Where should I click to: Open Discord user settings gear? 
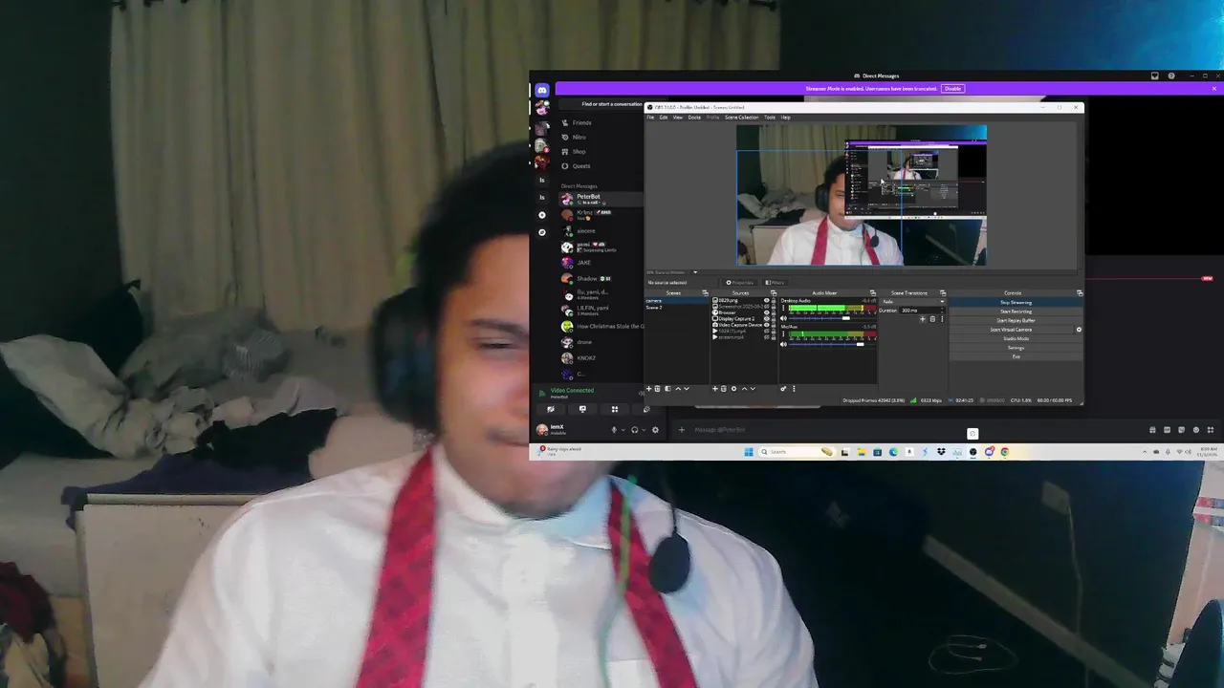655,430
